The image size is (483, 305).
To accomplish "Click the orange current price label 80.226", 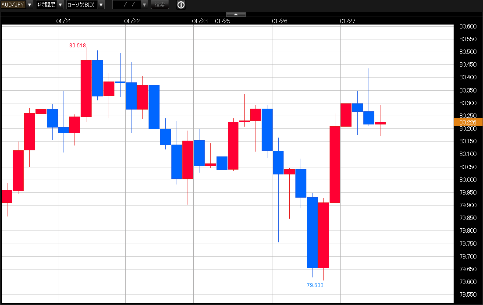I will pyautogui.click(x=468, y=122).
